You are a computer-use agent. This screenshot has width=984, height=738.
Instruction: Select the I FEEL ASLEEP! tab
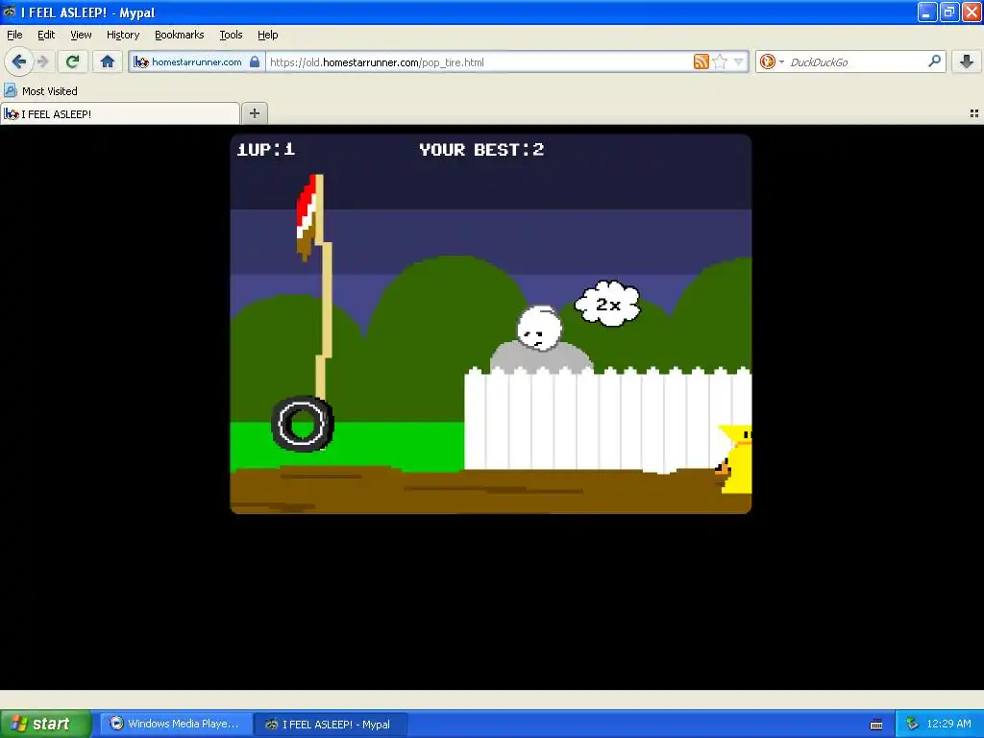pos(120,113)
